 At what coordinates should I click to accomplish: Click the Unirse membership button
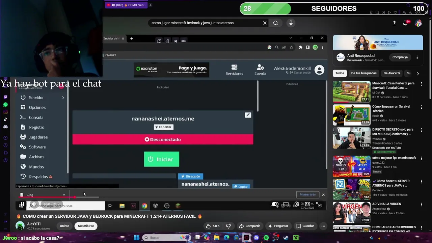coord(64,226)
